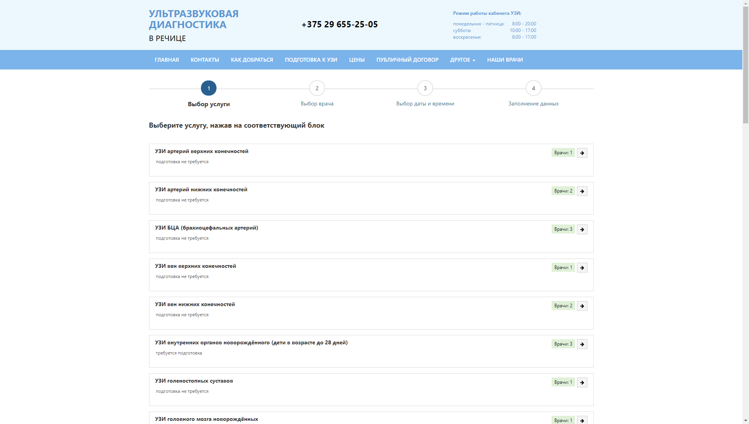This screenshot has height=424, width=749.
Task: Open the ПОДГОТОВКА К УЗИ page
Action: 311,60
